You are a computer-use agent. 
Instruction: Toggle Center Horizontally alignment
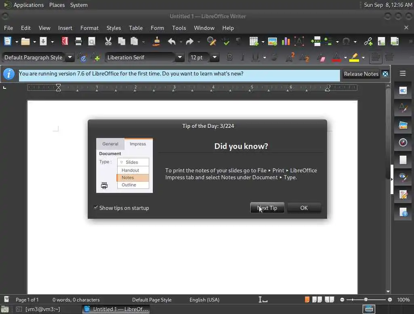[389, 57]
